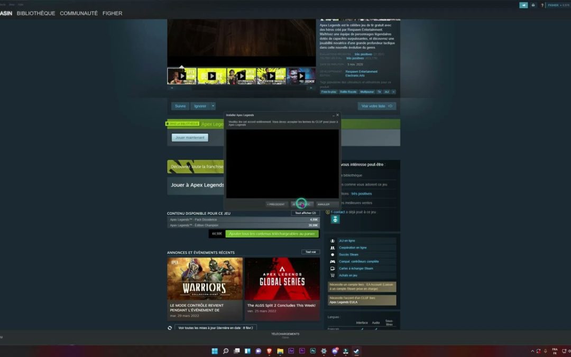Image resolution: width=571 pixels, height=357 pixels.
Task: Open File Explorer in the taskbar
Action: point(280,351)
